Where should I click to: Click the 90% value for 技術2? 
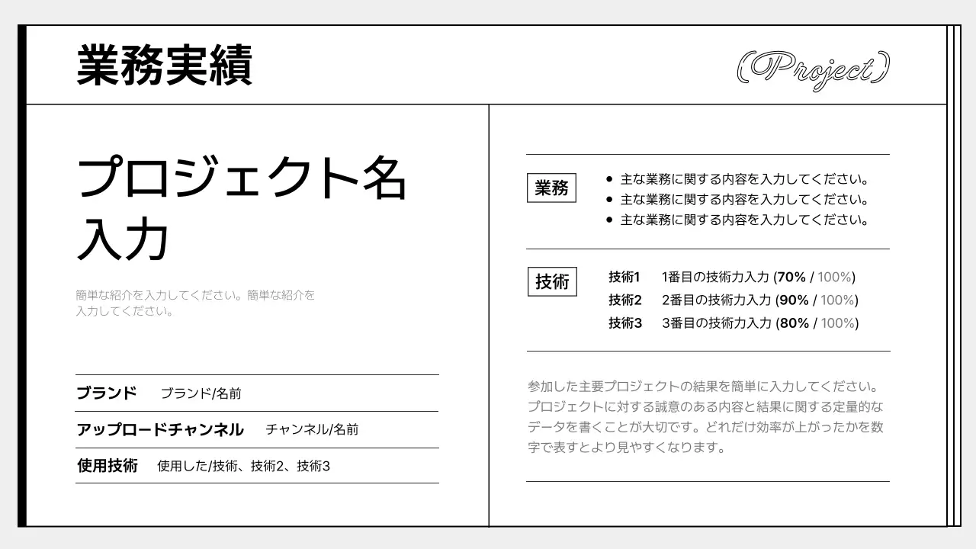click(x=793, y=300)
